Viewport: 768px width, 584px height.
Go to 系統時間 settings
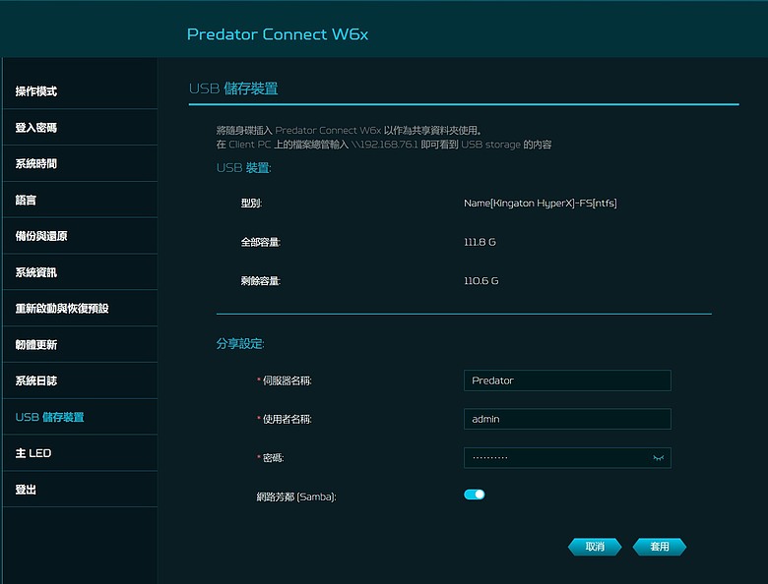coord(81,163)
